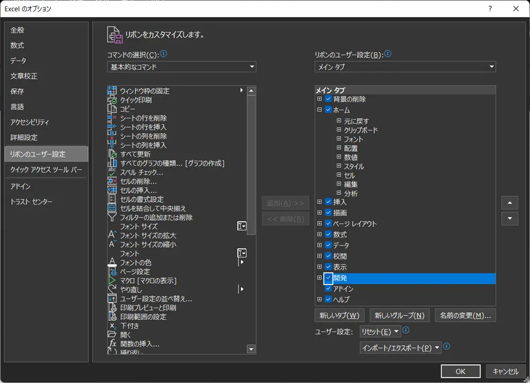The width and height of the screenshot is (530, 383).
Task: Open the 数式 category in sidebar
Action: [18, 46]
